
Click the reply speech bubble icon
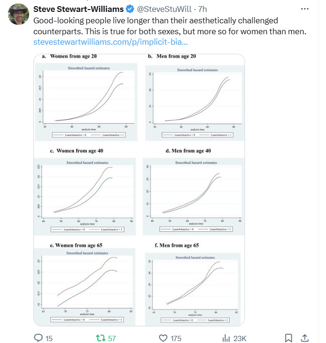tap(38, 338)
